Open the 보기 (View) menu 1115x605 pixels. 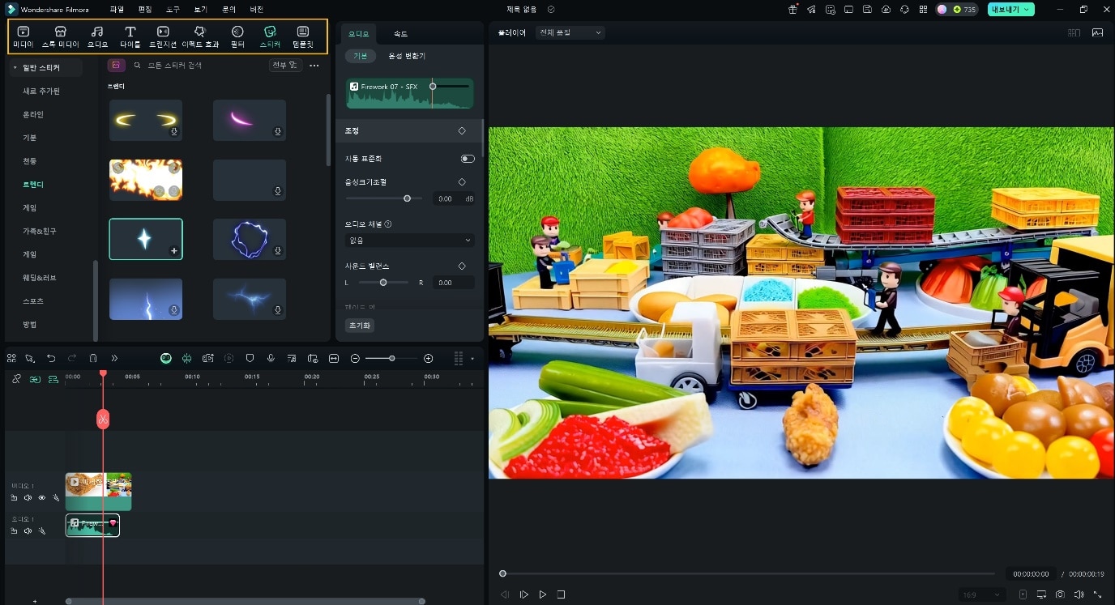click(200, 10)
